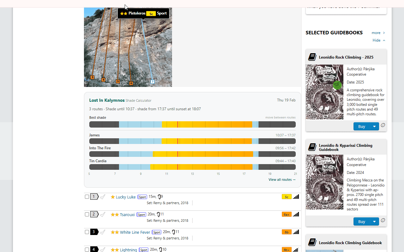Click the "Into The Fire" shade timeline bar
This screenshot has width=404, height=252.
coord(192,154)
